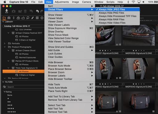Click the Reset adjustments toolbar icon
The width and height of the screenshot is (158, 114).
pyautogui.click(x=31, y=11)
